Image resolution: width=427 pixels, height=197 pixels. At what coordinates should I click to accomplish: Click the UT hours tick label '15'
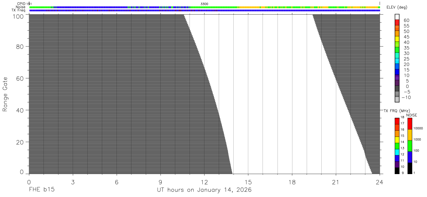pyautogui.click(x=248, y=182)
